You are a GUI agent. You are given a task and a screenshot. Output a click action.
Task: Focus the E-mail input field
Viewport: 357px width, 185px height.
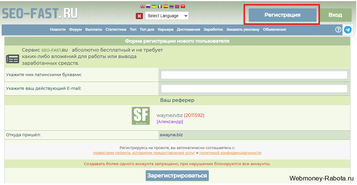(254, 89)
